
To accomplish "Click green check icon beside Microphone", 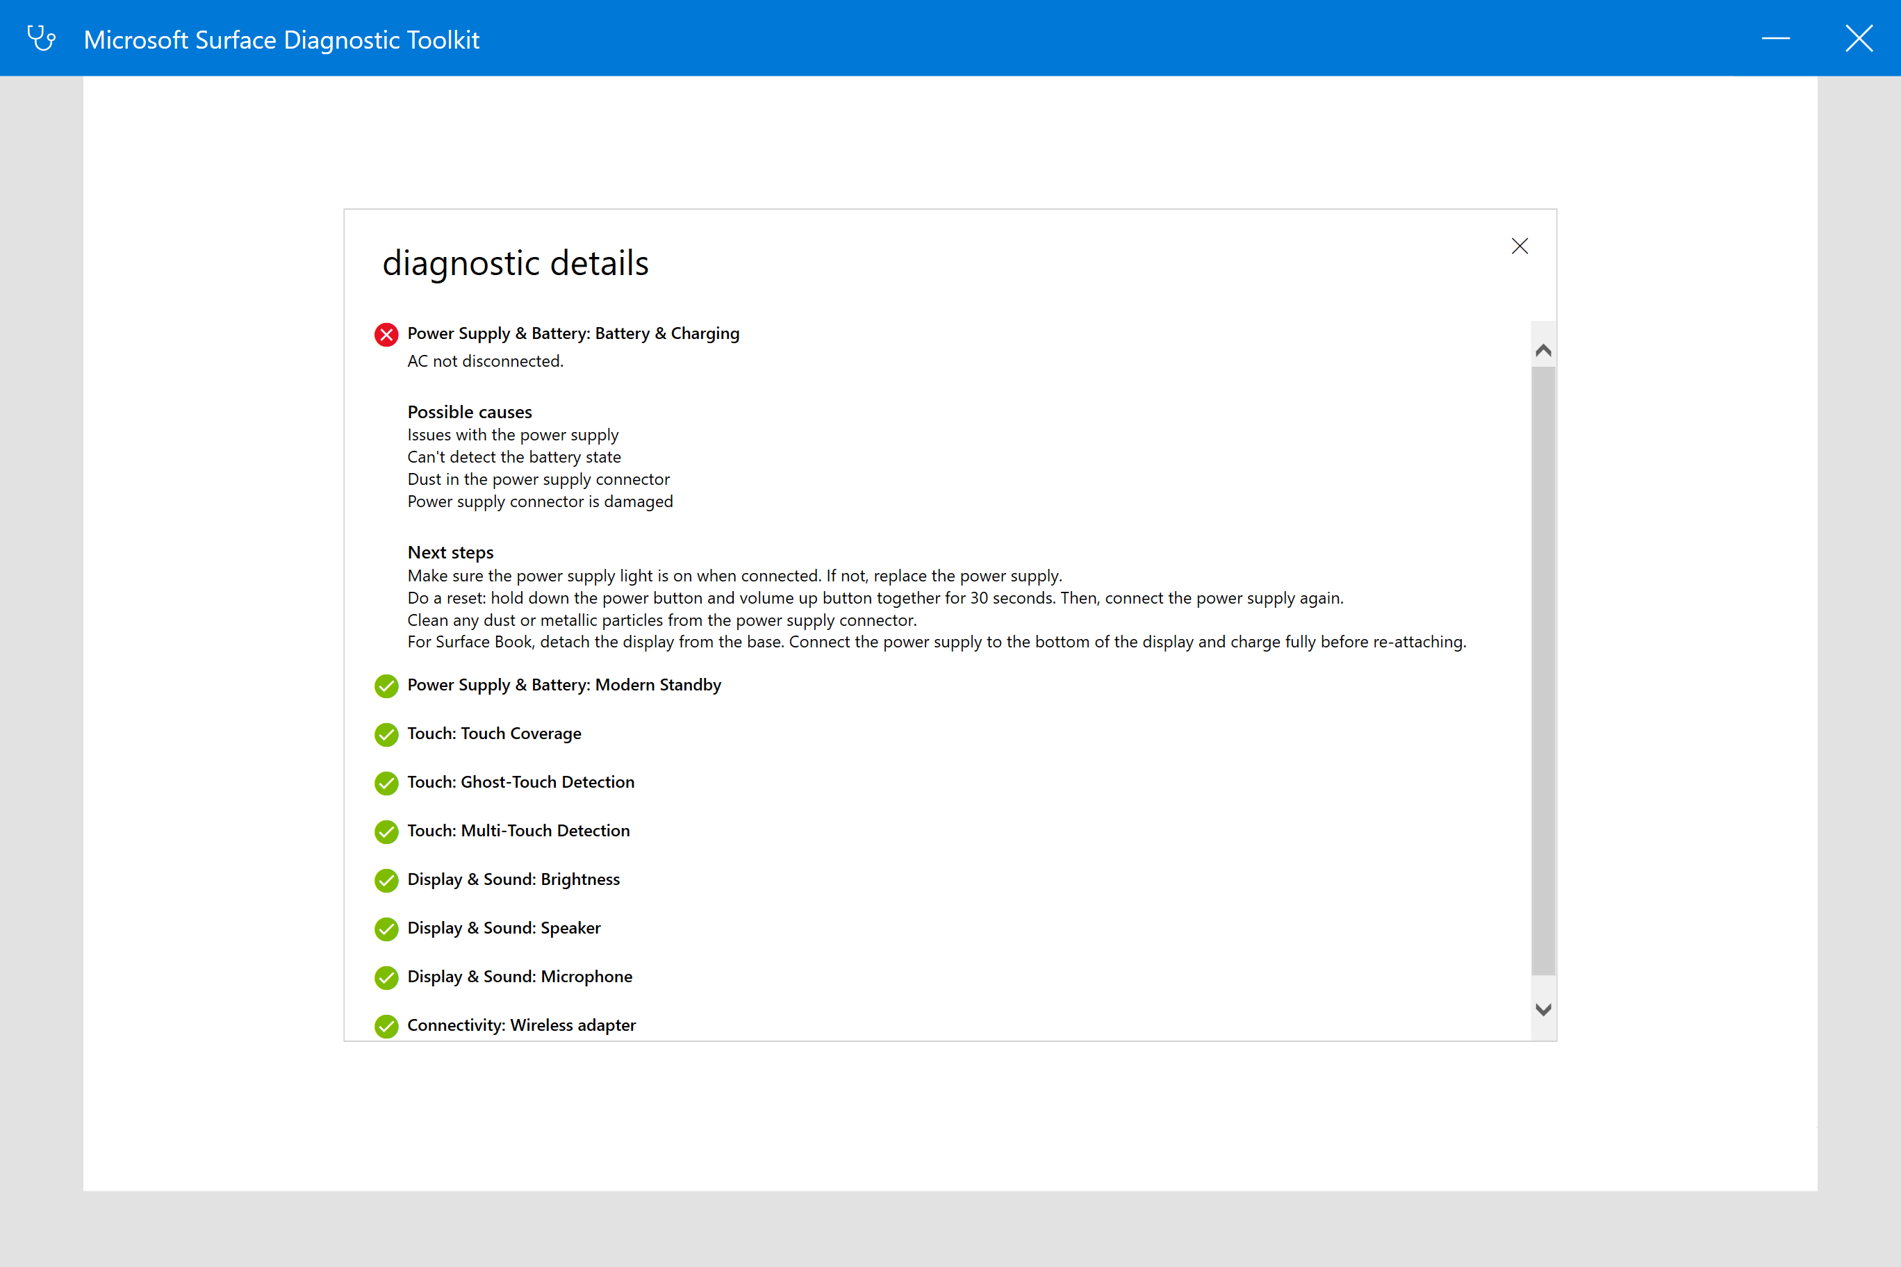I will (386, 978).
